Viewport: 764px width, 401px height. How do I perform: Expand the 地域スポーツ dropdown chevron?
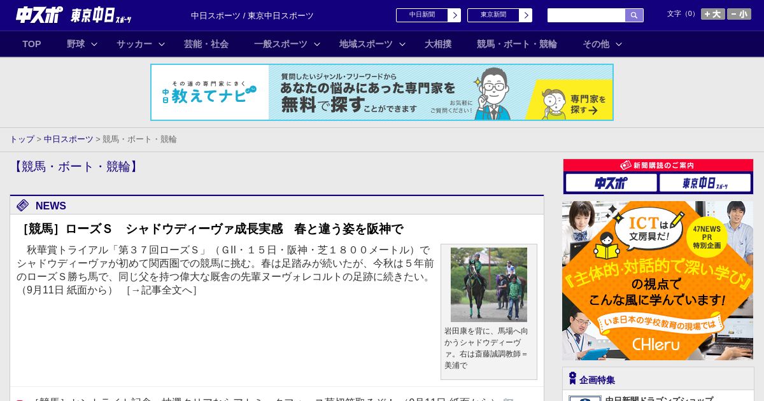coord(402,44)
